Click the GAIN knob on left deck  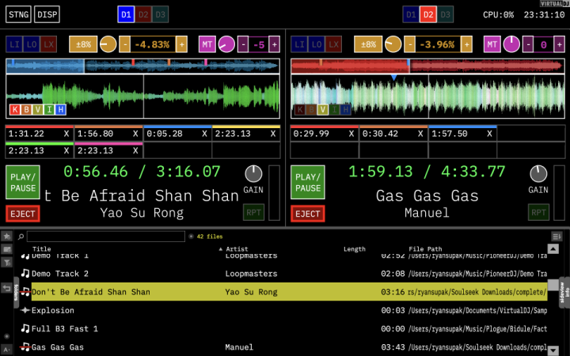(253, 173)
